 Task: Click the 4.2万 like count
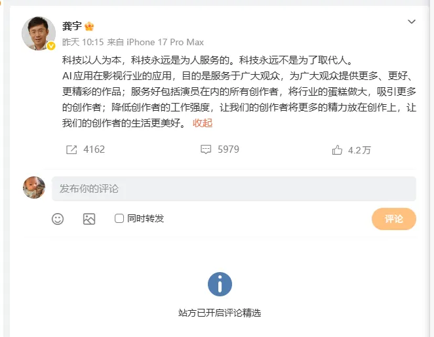coord(359,150)
